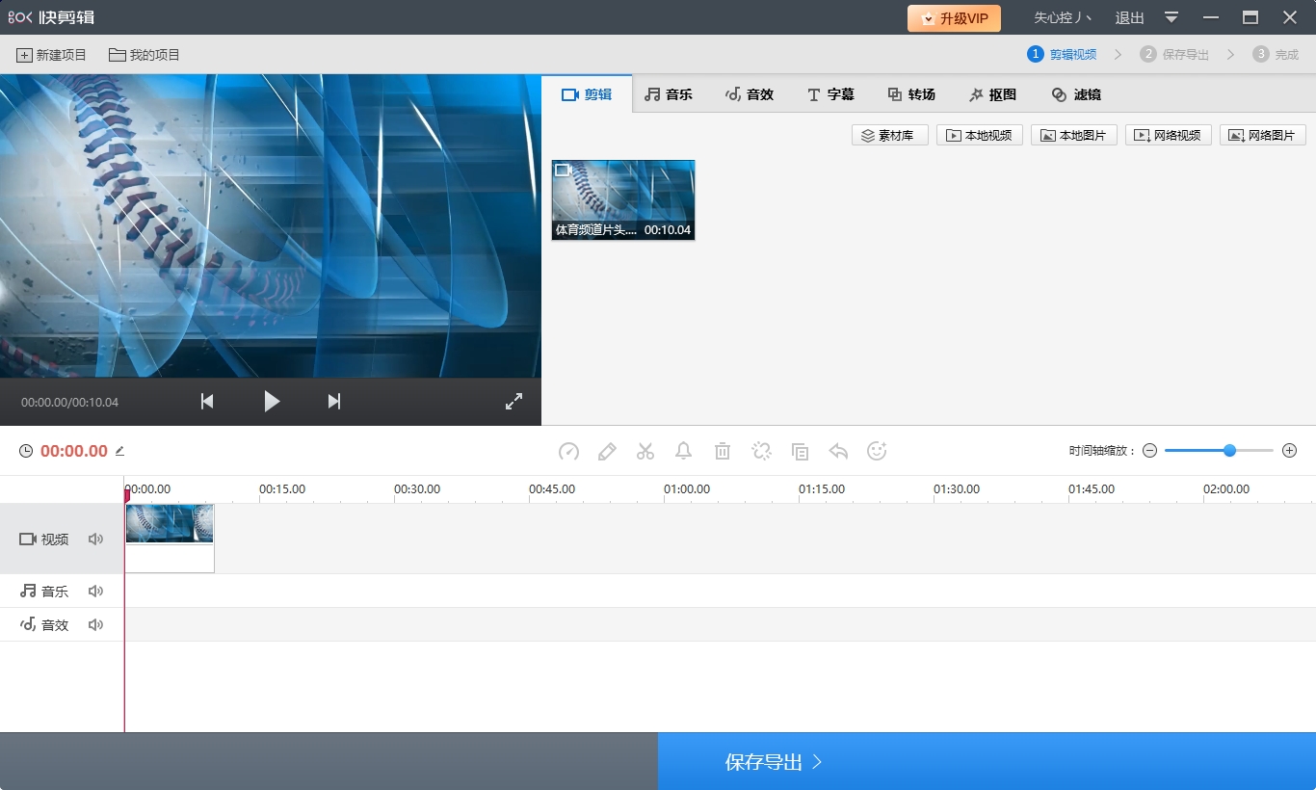Jump to previous frame in the preview player

[207, 402]
